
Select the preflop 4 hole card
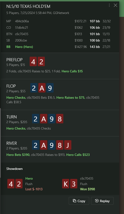[x=33, y=61]
